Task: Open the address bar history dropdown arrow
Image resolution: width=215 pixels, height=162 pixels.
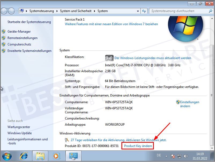Action: tap(138, 11)
